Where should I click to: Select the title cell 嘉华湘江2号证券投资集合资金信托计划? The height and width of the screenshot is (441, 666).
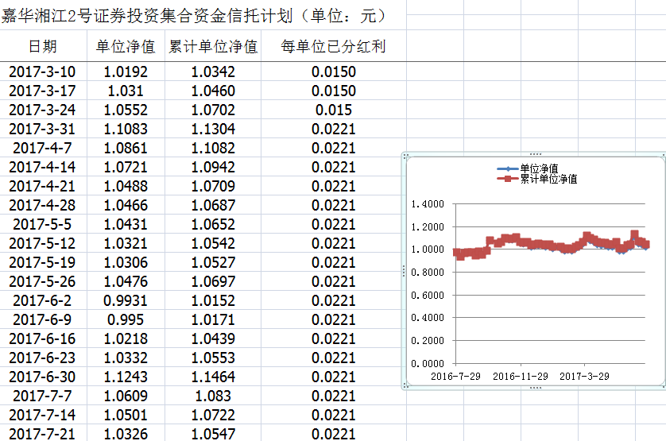pos(194,15)
